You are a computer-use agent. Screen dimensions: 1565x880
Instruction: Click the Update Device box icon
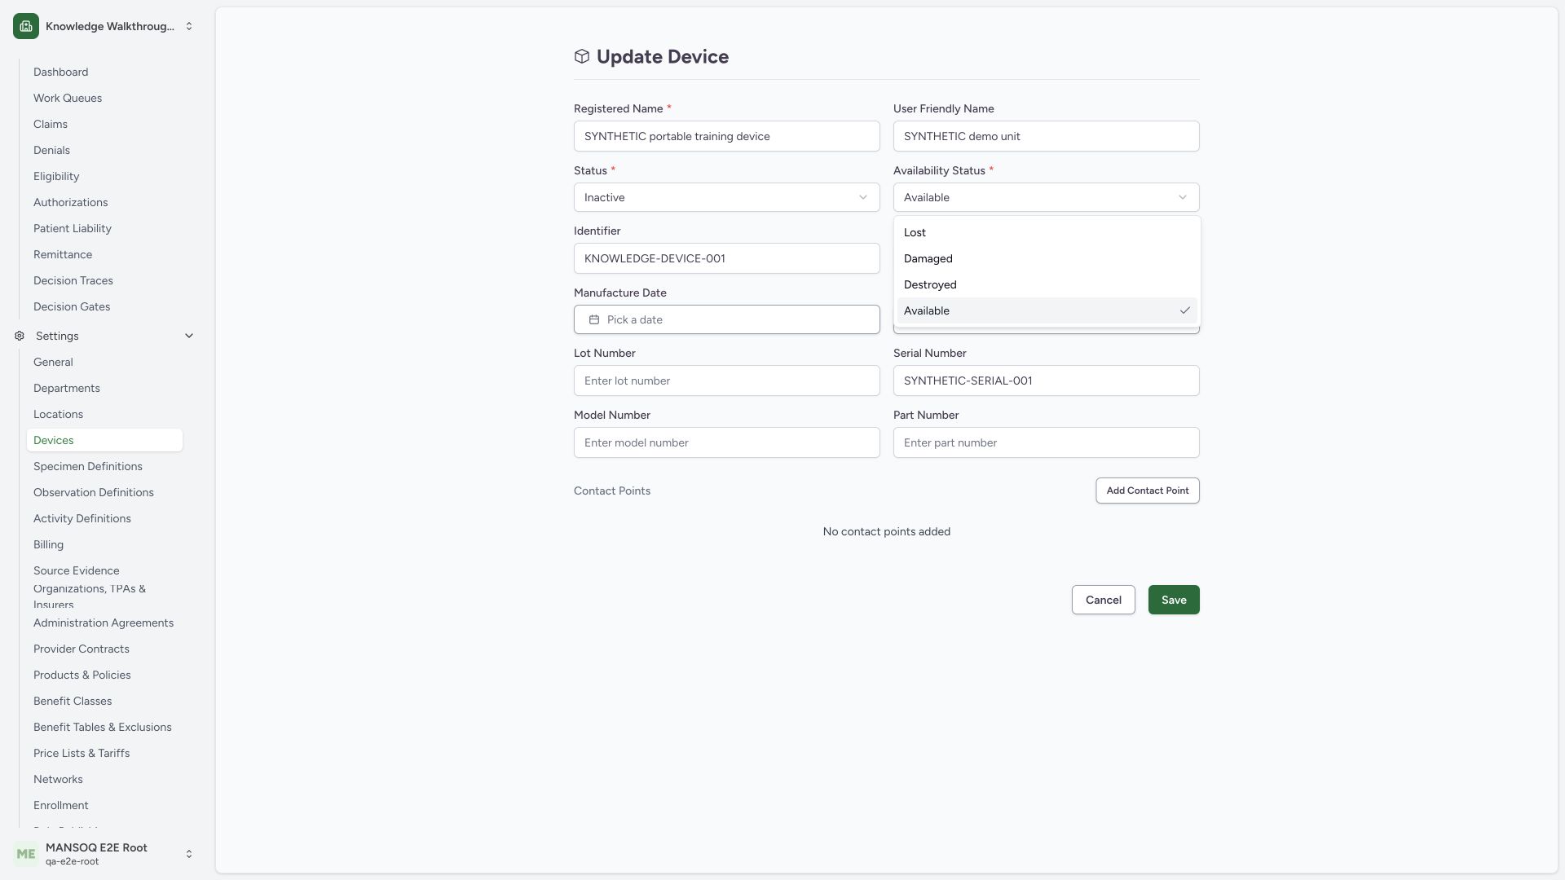(582, 56)
